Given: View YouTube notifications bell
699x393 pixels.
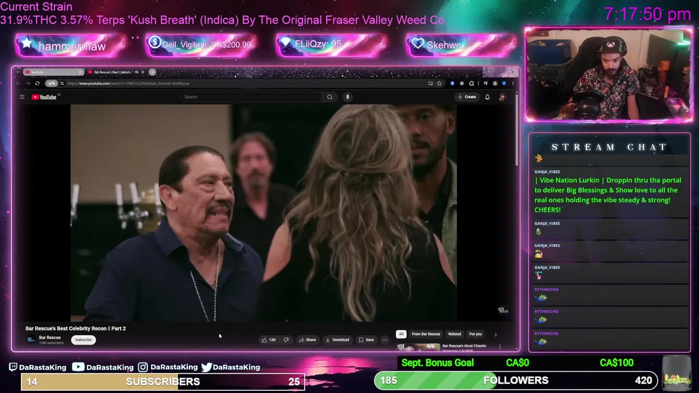Looking at the screenshot, I should [x=487, y=97].
